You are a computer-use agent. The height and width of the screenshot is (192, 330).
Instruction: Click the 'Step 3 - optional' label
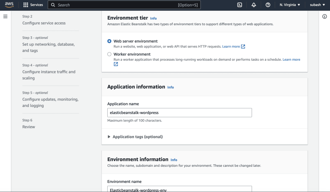35,38
